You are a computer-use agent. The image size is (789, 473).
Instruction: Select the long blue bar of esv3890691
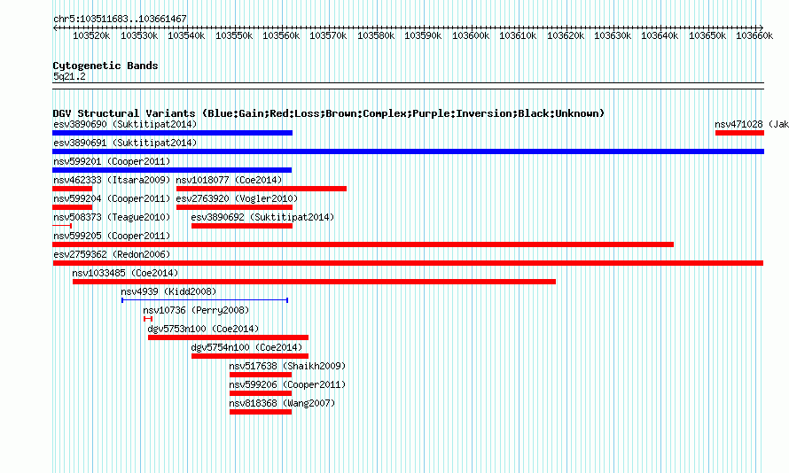point(408,151)
